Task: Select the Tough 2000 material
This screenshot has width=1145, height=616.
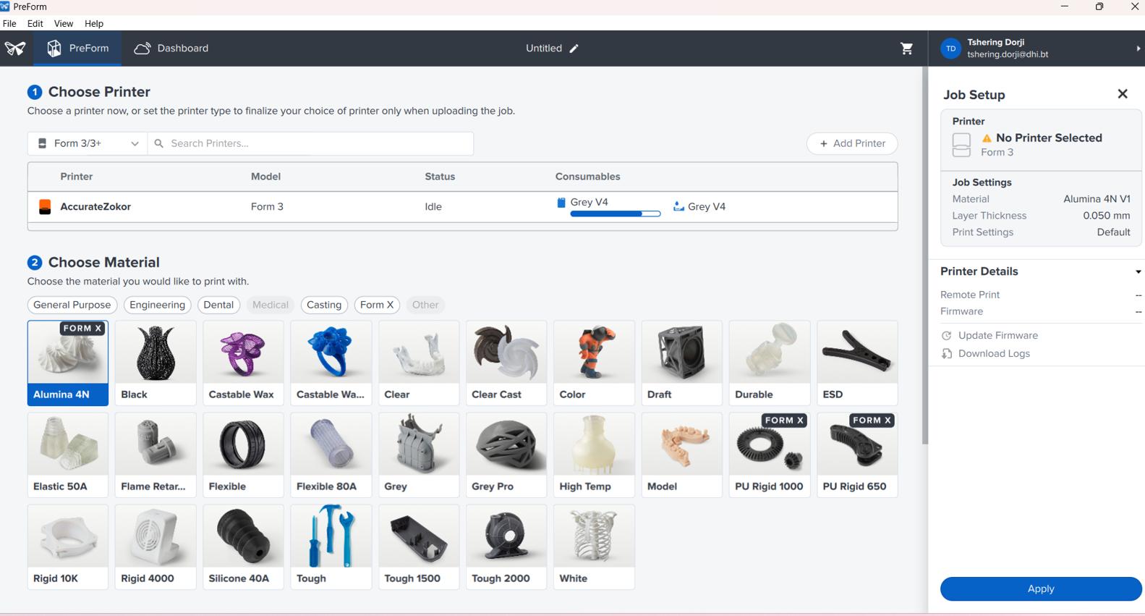Action: pos(506,547)
